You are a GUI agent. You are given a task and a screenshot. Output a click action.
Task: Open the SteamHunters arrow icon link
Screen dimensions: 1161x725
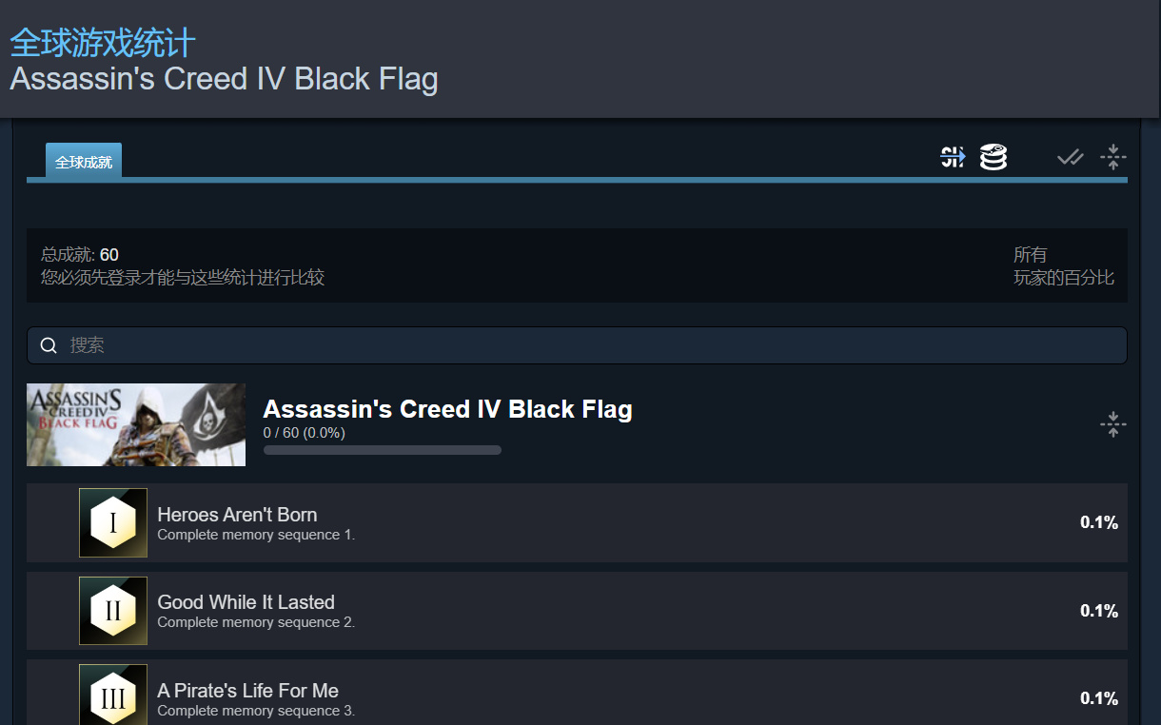[x=953, y=157]
